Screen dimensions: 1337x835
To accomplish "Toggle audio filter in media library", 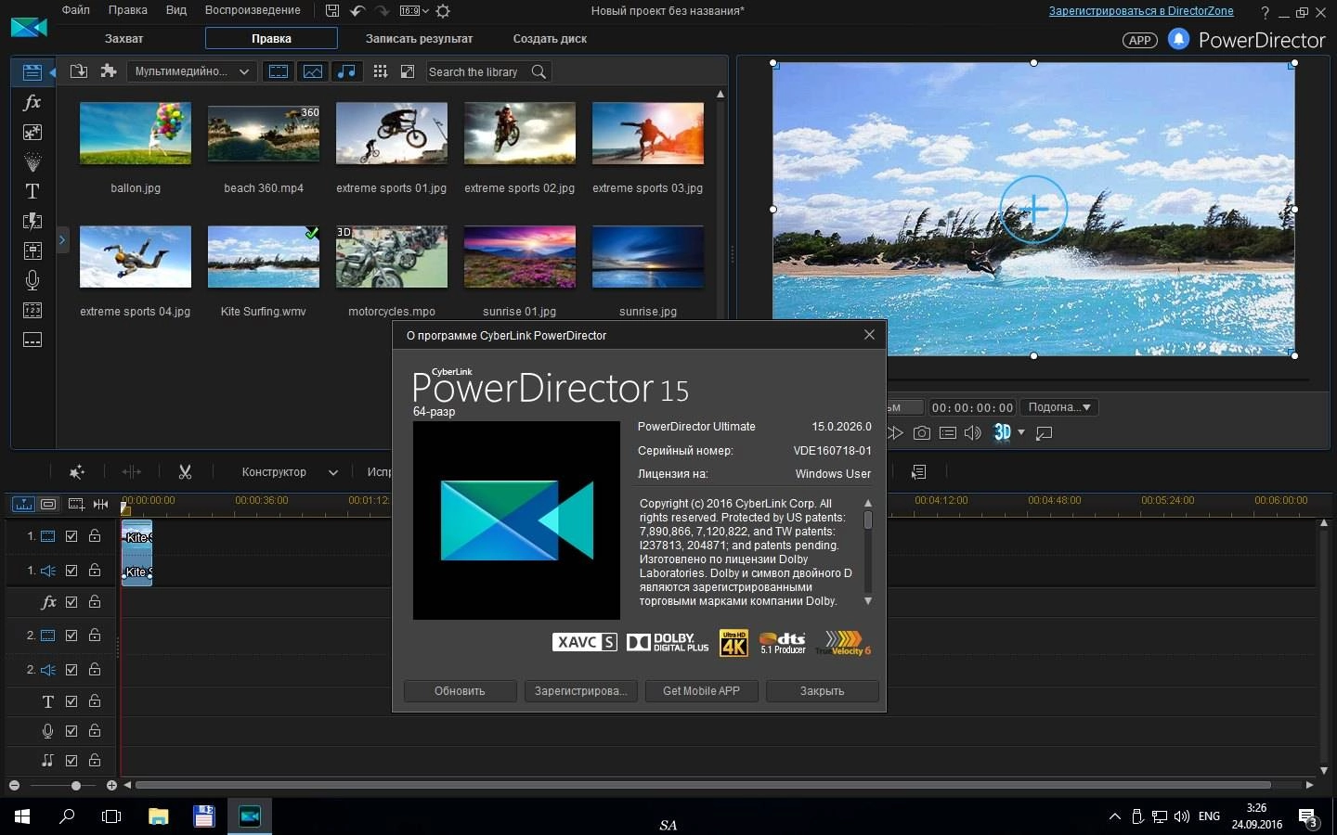I will tap(346, 71).
